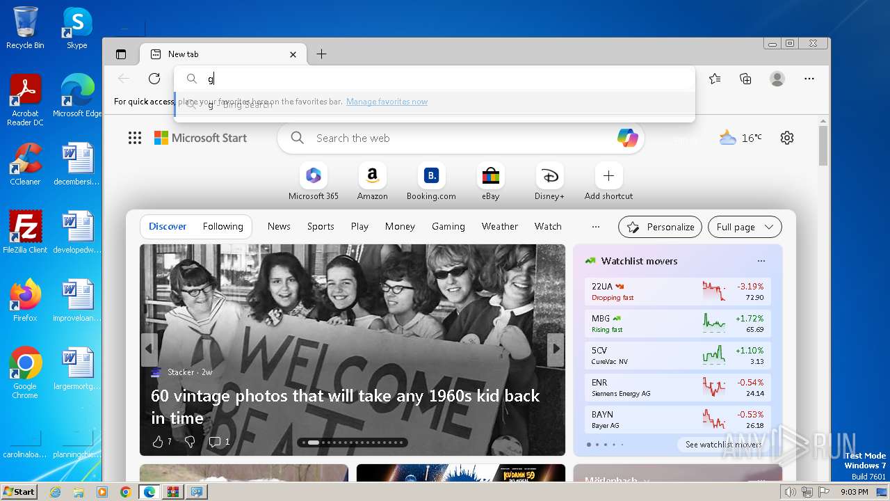The height and width of the screenshot is (501, 890).
Task: Open Settings and more menu
Action: click(809, 79)
